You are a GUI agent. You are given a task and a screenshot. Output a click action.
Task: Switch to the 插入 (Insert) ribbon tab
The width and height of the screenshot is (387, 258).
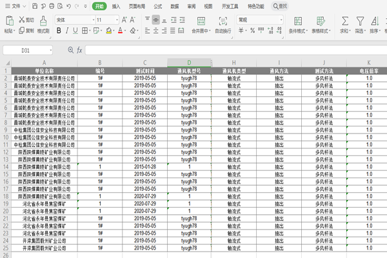(116, 6)
